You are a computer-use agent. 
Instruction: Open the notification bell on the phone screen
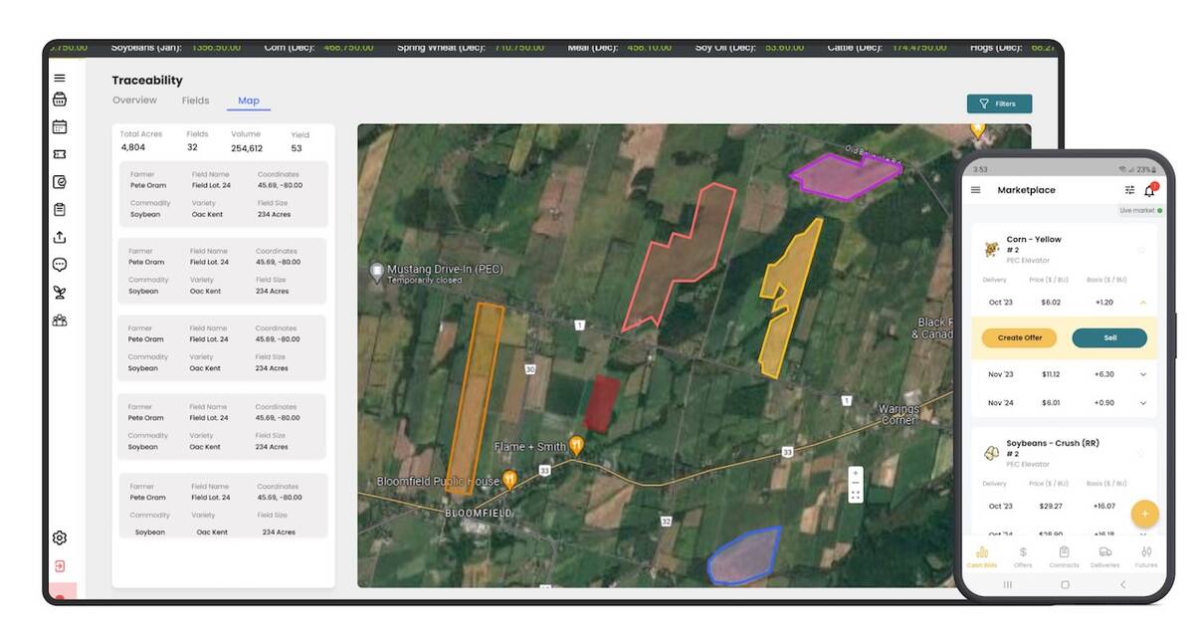(1150, 189)
